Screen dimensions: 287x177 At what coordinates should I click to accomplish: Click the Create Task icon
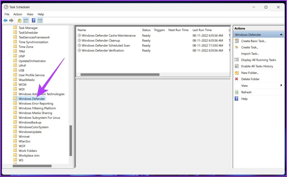pyautogui.click(x=237, y=47)
